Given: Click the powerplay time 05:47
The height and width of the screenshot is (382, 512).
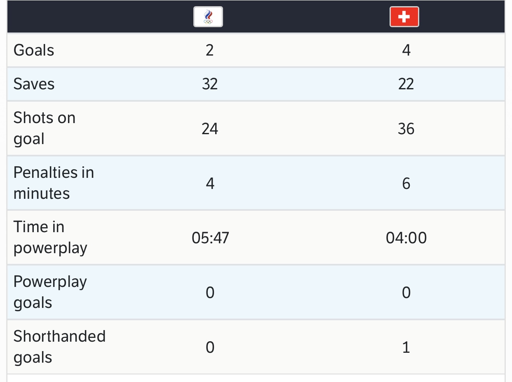Looking at the screenshot, I should tap(210, 238).
